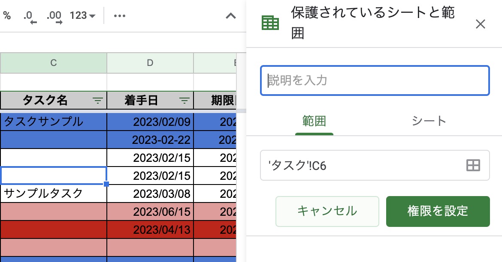Open the filter on the 着手日 column

pyautogui.click(x=184, y=101)
